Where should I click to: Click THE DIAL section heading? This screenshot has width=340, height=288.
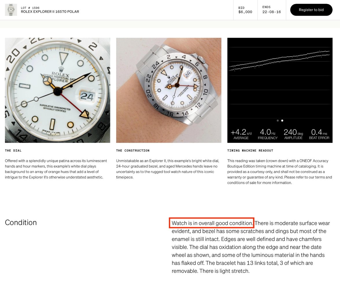(13, 150)
